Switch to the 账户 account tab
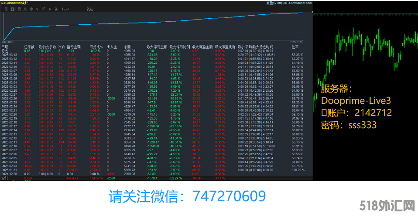Image resolution: width=418 pixels, height=216 pixels. click(x=65, y=9)
